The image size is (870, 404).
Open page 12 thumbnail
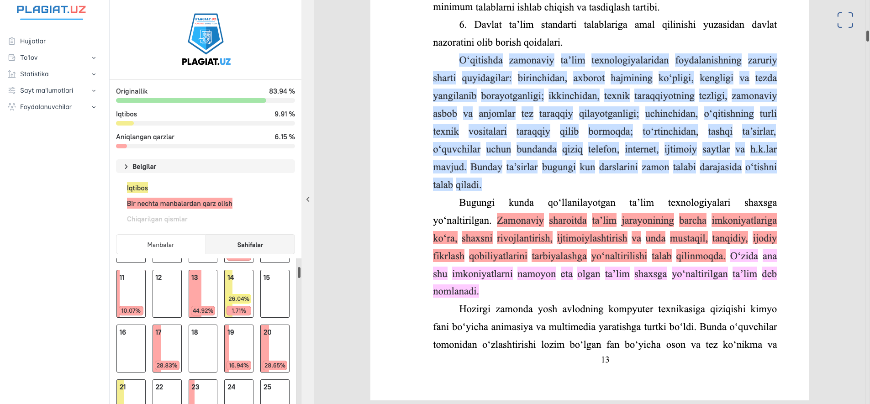point(167,294)
